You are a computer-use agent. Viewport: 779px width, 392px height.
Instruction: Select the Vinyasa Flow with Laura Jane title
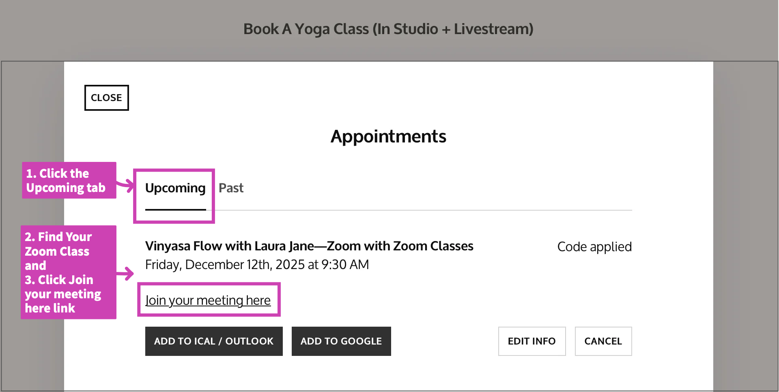[x=309, y=246]
